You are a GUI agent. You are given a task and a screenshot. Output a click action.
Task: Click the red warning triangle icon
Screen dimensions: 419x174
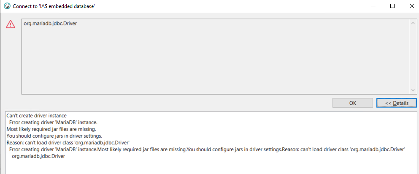(11, 24)
